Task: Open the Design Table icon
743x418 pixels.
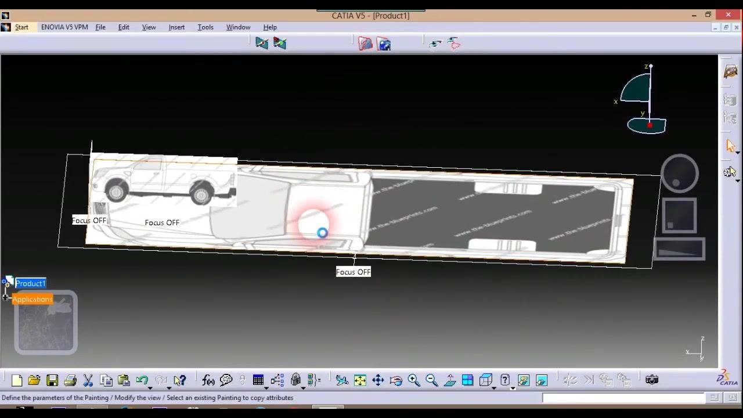Action: pyautogui.click(x=258, y=380)
